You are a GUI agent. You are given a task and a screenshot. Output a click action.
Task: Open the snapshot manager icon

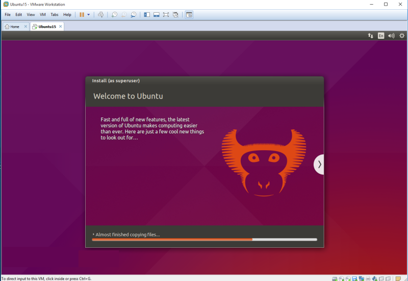[133, 15]
